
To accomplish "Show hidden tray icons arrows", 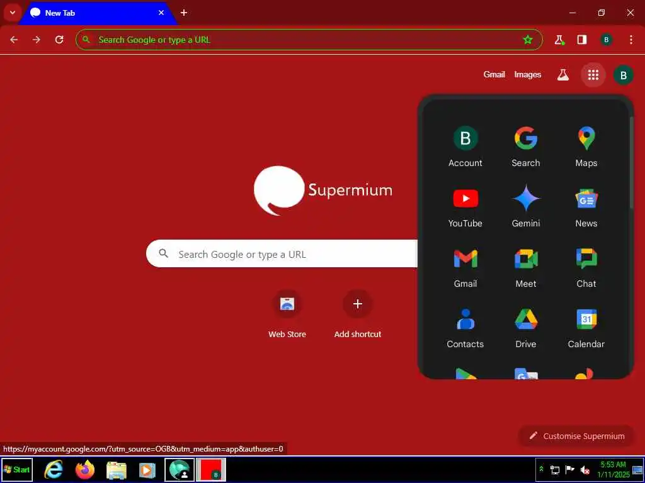I will 541,469.
